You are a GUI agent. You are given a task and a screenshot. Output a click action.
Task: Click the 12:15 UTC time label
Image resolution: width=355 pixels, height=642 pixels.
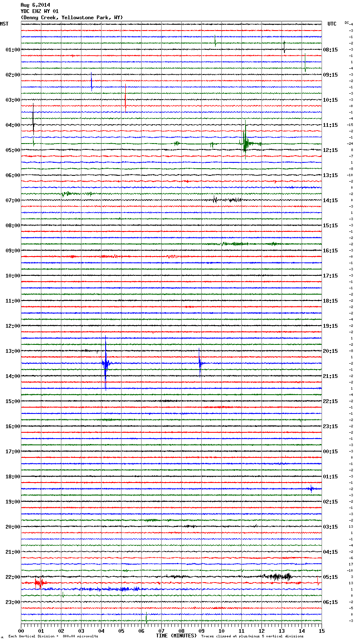click(330, 150)
